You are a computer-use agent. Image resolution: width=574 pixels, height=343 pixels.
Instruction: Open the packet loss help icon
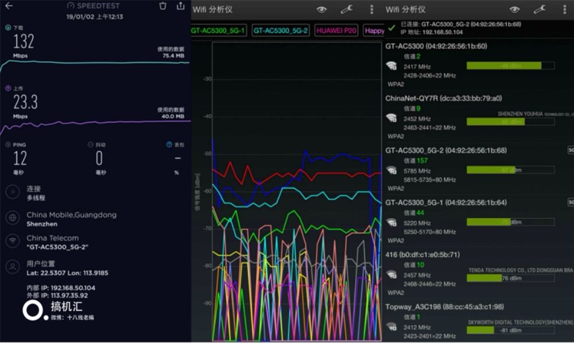(x=169, y=144)
